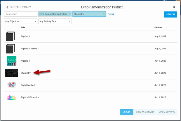
Task: Select the Chemistry title in the list
Action: pos(26,73)
